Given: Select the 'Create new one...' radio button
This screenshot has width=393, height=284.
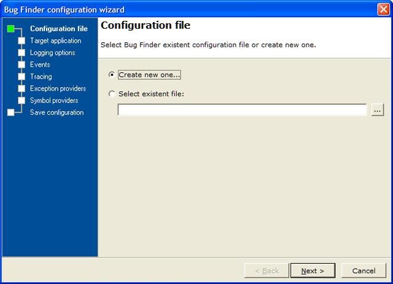Looking at the screenshot, I should pyautogui.click(x=111, y=75).
